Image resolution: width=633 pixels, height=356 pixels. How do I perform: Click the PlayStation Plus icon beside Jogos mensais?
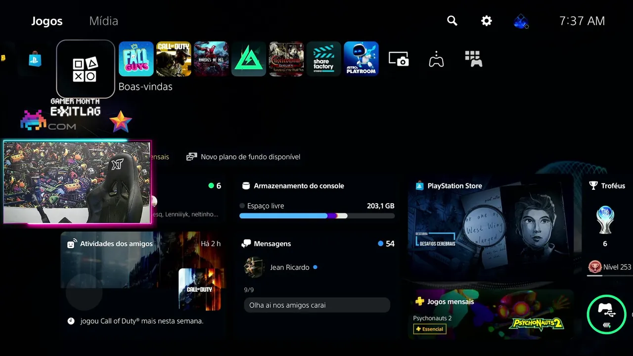tap(419, 301)
